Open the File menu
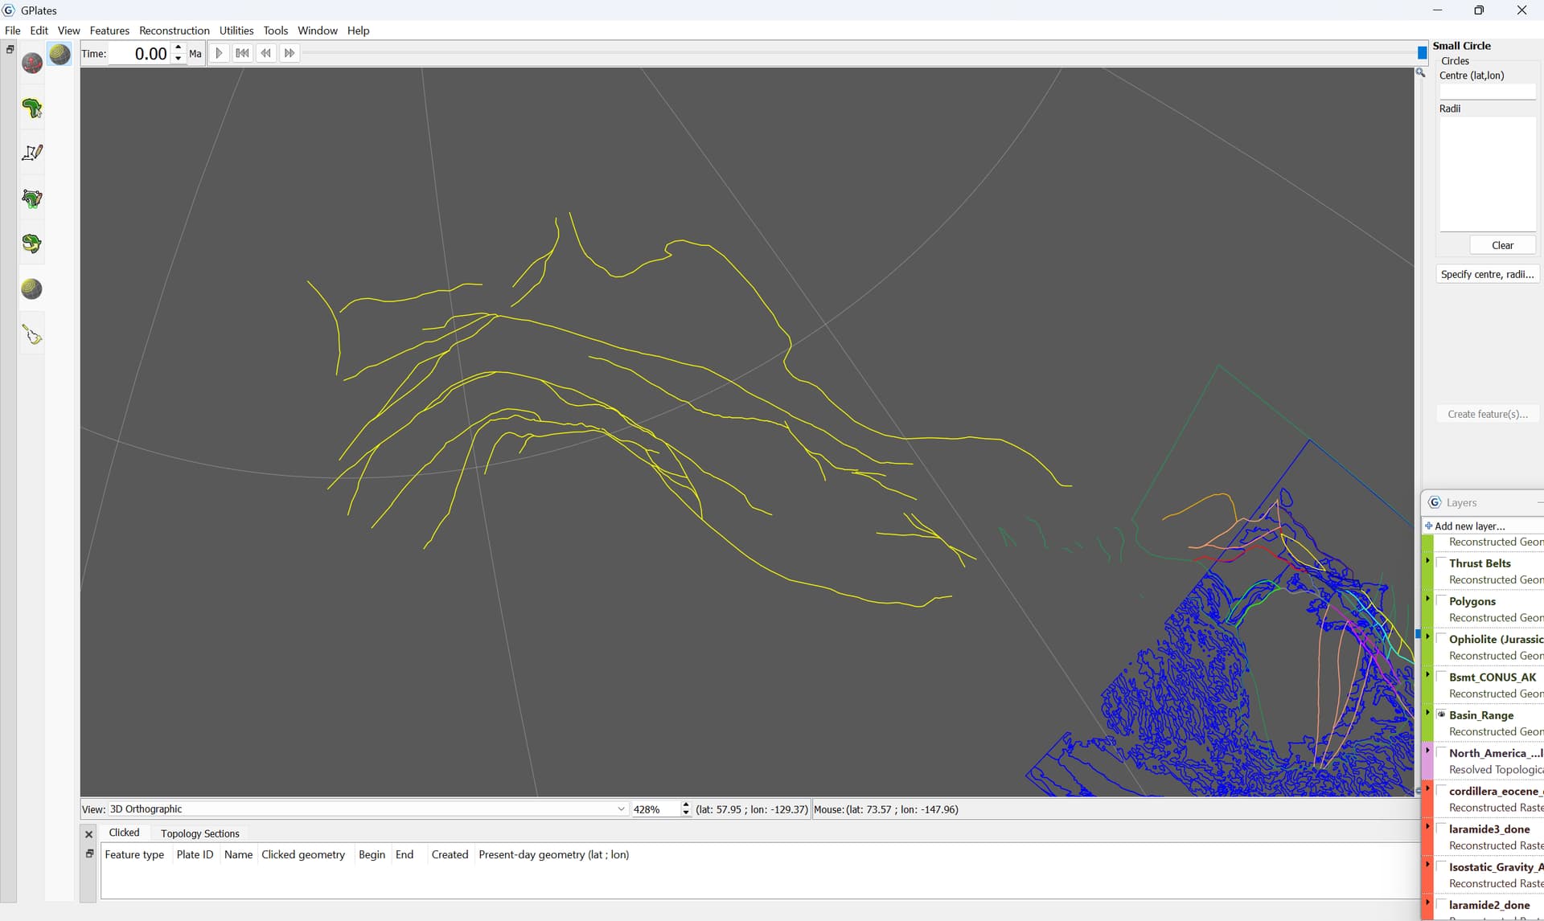This screenshot has width=1544, height=921. click(13, 31)
